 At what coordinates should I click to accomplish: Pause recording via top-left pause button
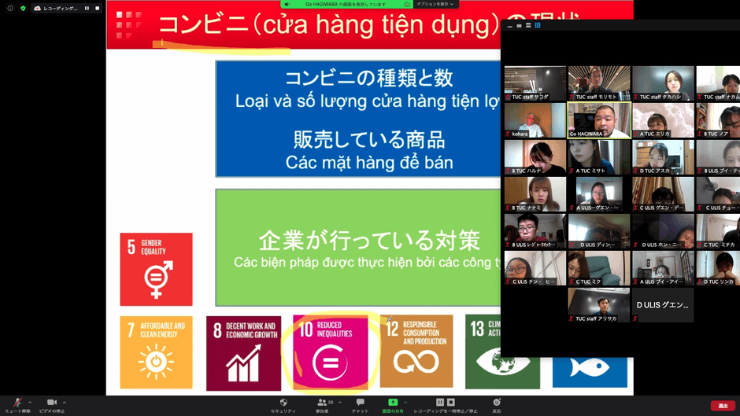click(87, 8)
